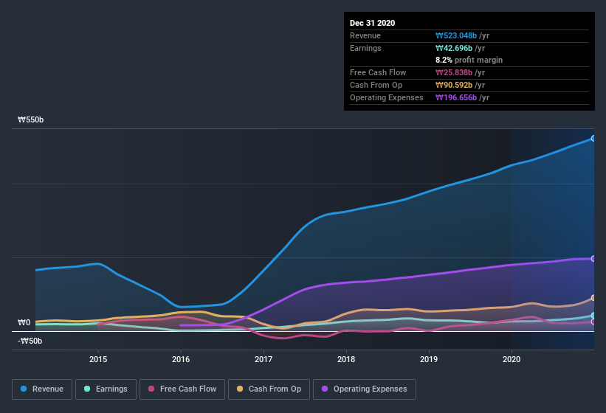Screen dimensions: 606x413
Task: Click the Earnings endpoint marker on the teal line
Action: pyautogui.click(x=593, y=316)
